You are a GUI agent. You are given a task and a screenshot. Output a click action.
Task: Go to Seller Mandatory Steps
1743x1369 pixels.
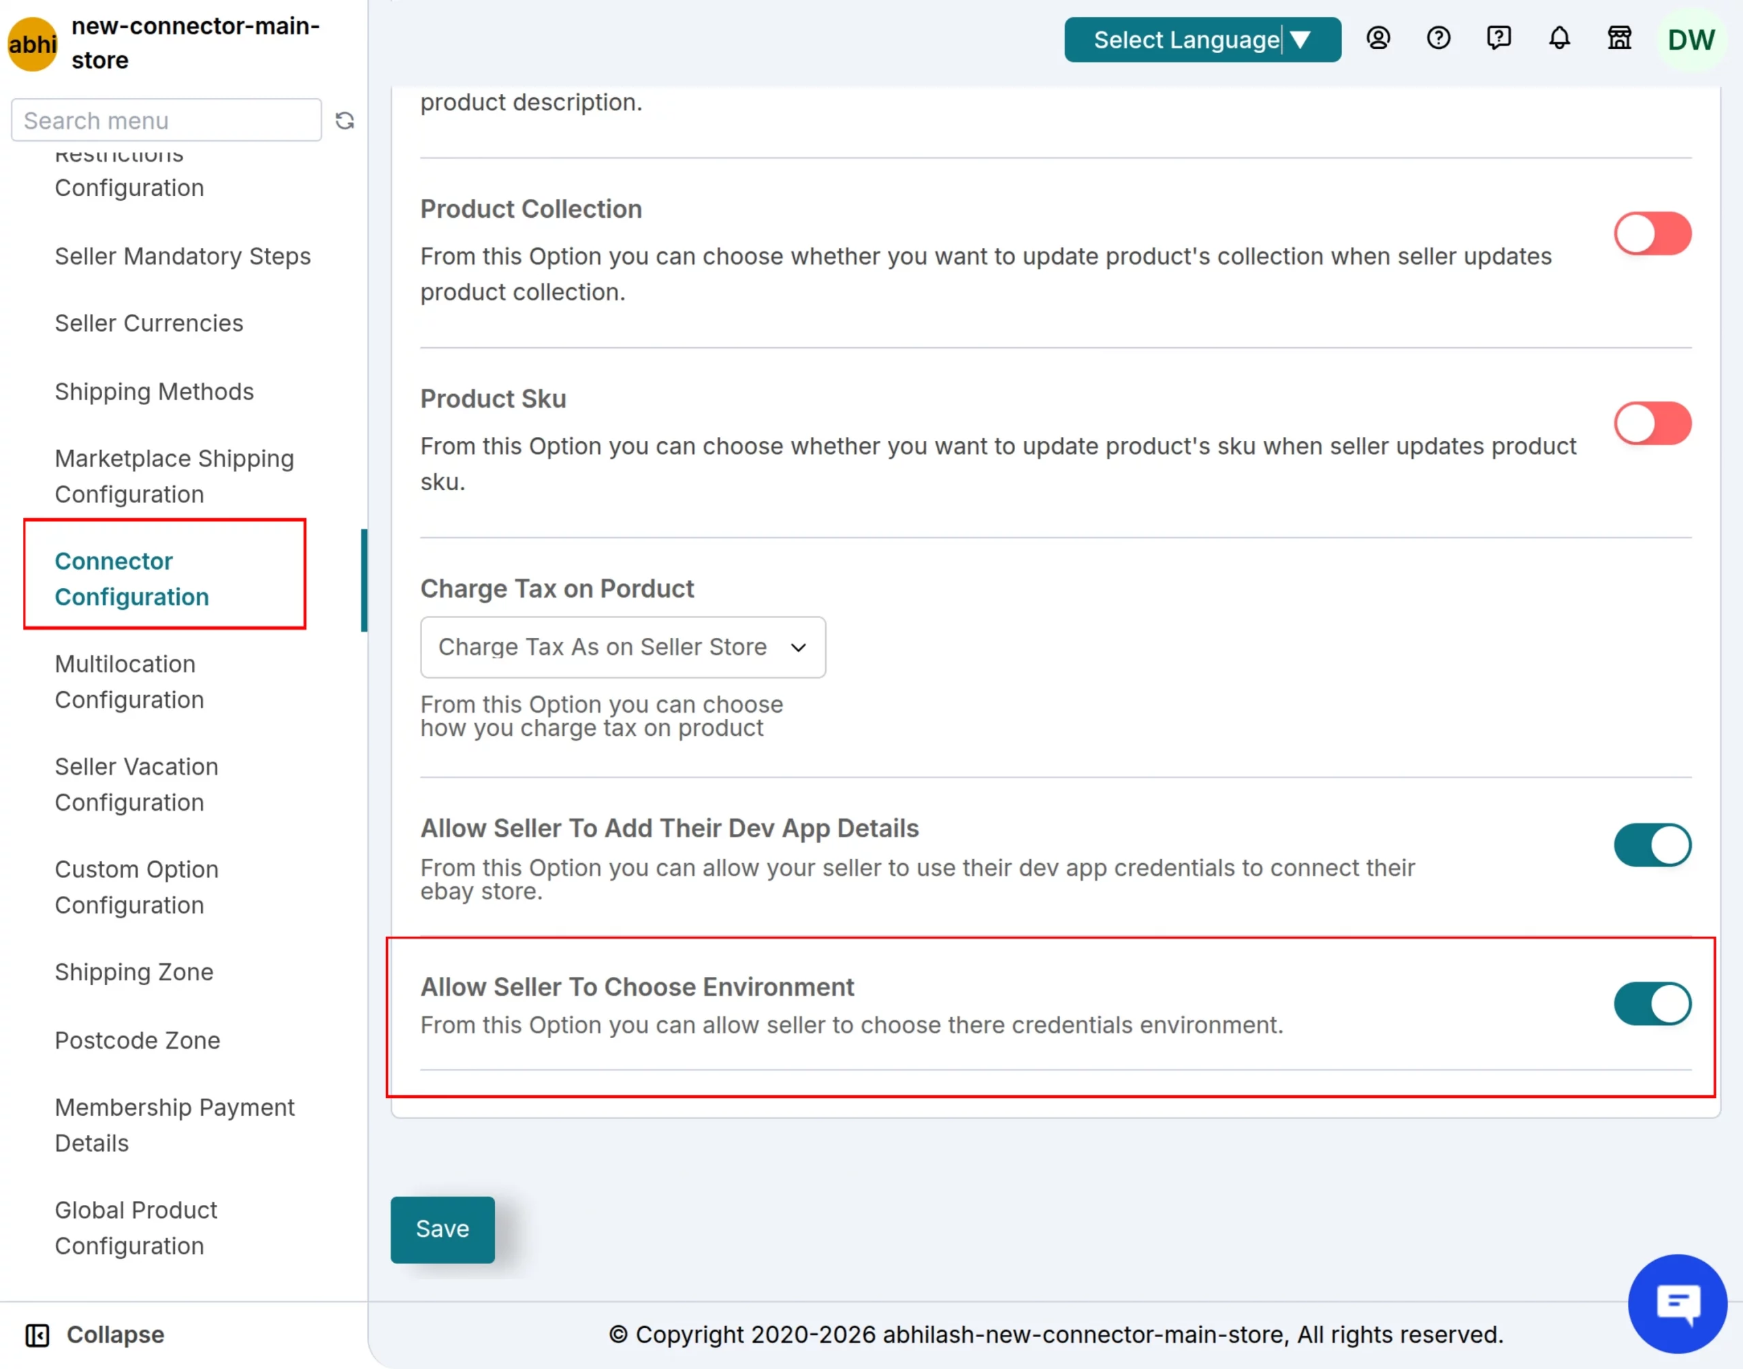182,257
